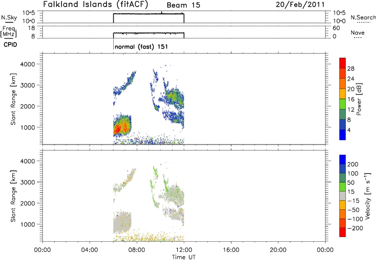376x260 pixels.
Task: Click the 'Power [dB]' color bar label
Action: click(x=359, y=99)
